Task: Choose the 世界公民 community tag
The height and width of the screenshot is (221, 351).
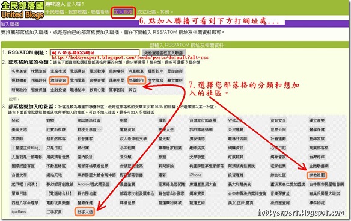Action: [x=278, y=129]
